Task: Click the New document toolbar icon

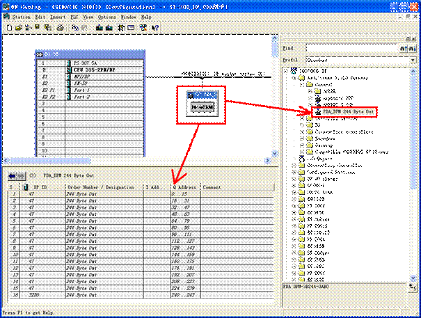Action: (8, 27)
